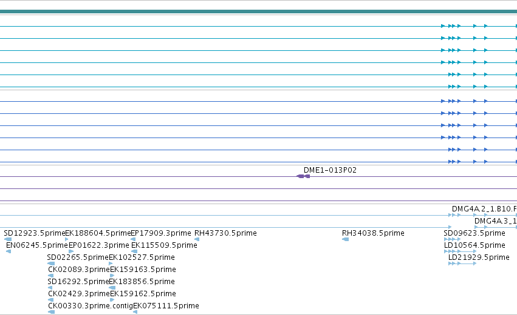The height and width of the screenshot is (315, 517).
Task: Select the small arrow glyph under EK188604.5prime
Action: [67, 239]
